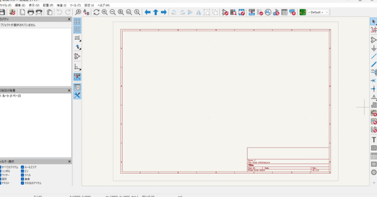
Task: Select the text box tool
Action: click(374, 148)
